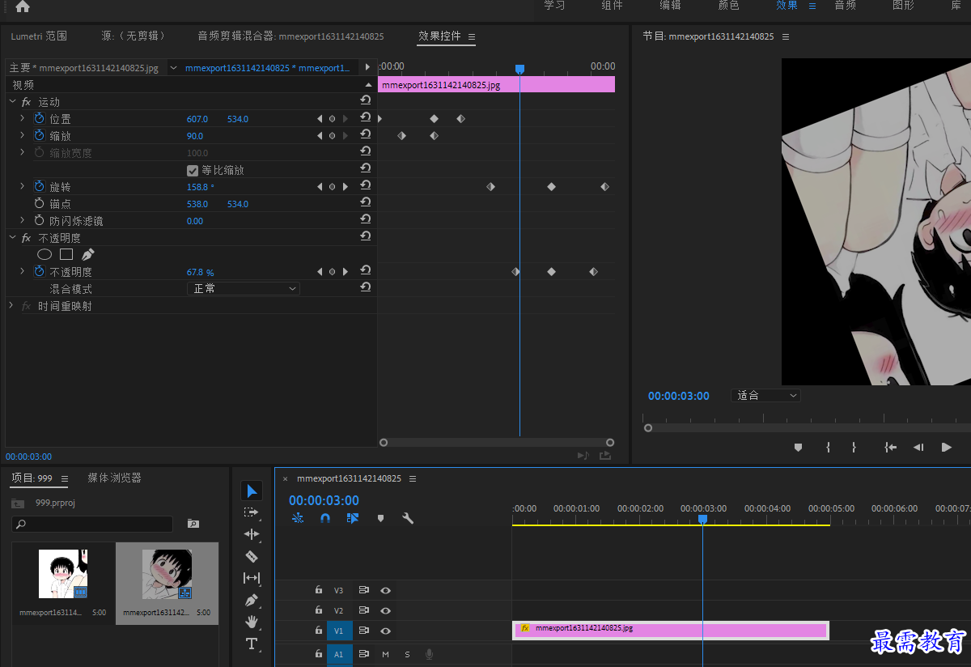Click the find folder icon beside project search
Viewport: 971px width, 667px height.
pos(193,524)
